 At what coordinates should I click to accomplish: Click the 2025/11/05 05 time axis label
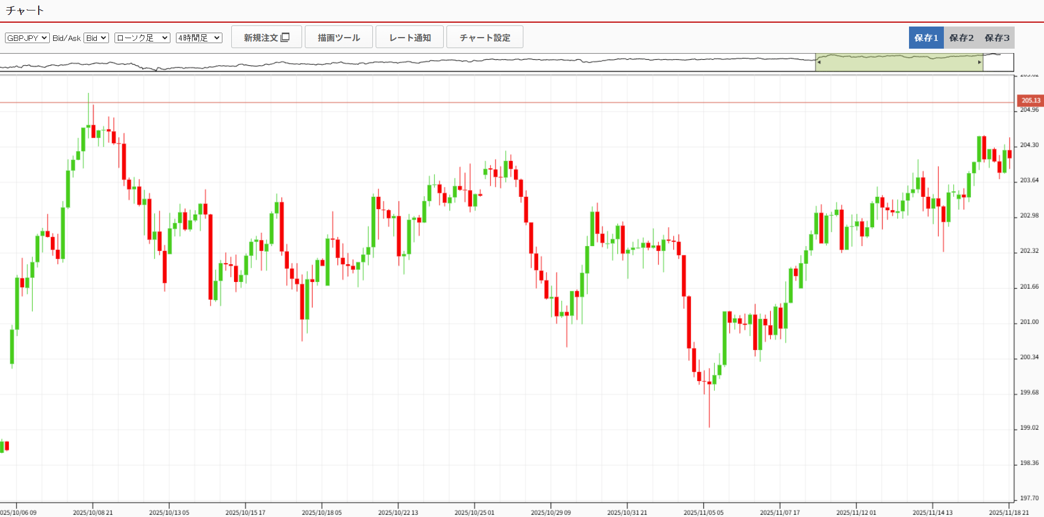tap(703, 513)
